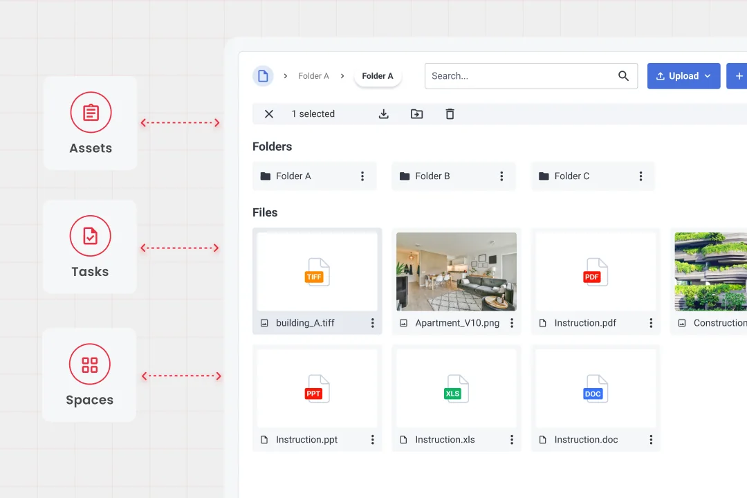This screenshot has height=498, width=747.
Task: Open the Folder A folder tile
Action: coord(315,176)
